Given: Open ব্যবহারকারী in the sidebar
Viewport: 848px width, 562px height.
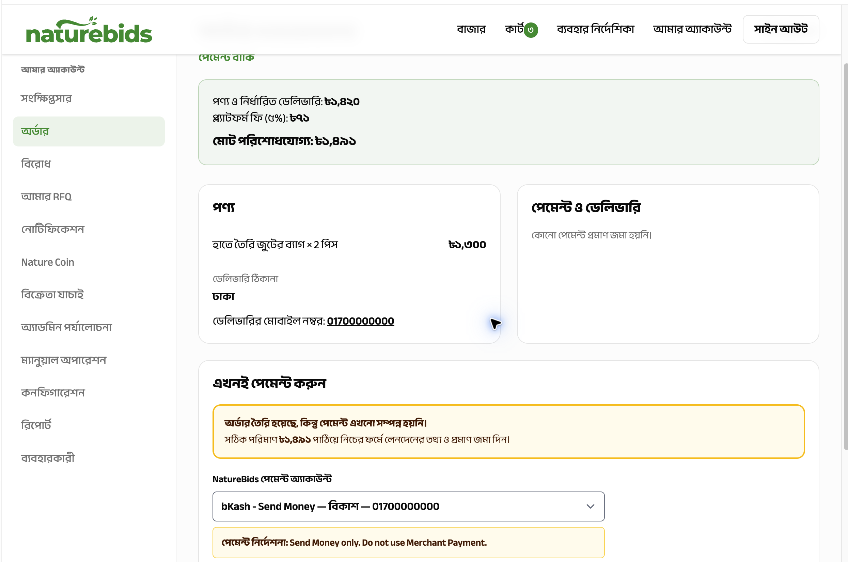Looking at the screenshot, I should click(x=89, y=458).
